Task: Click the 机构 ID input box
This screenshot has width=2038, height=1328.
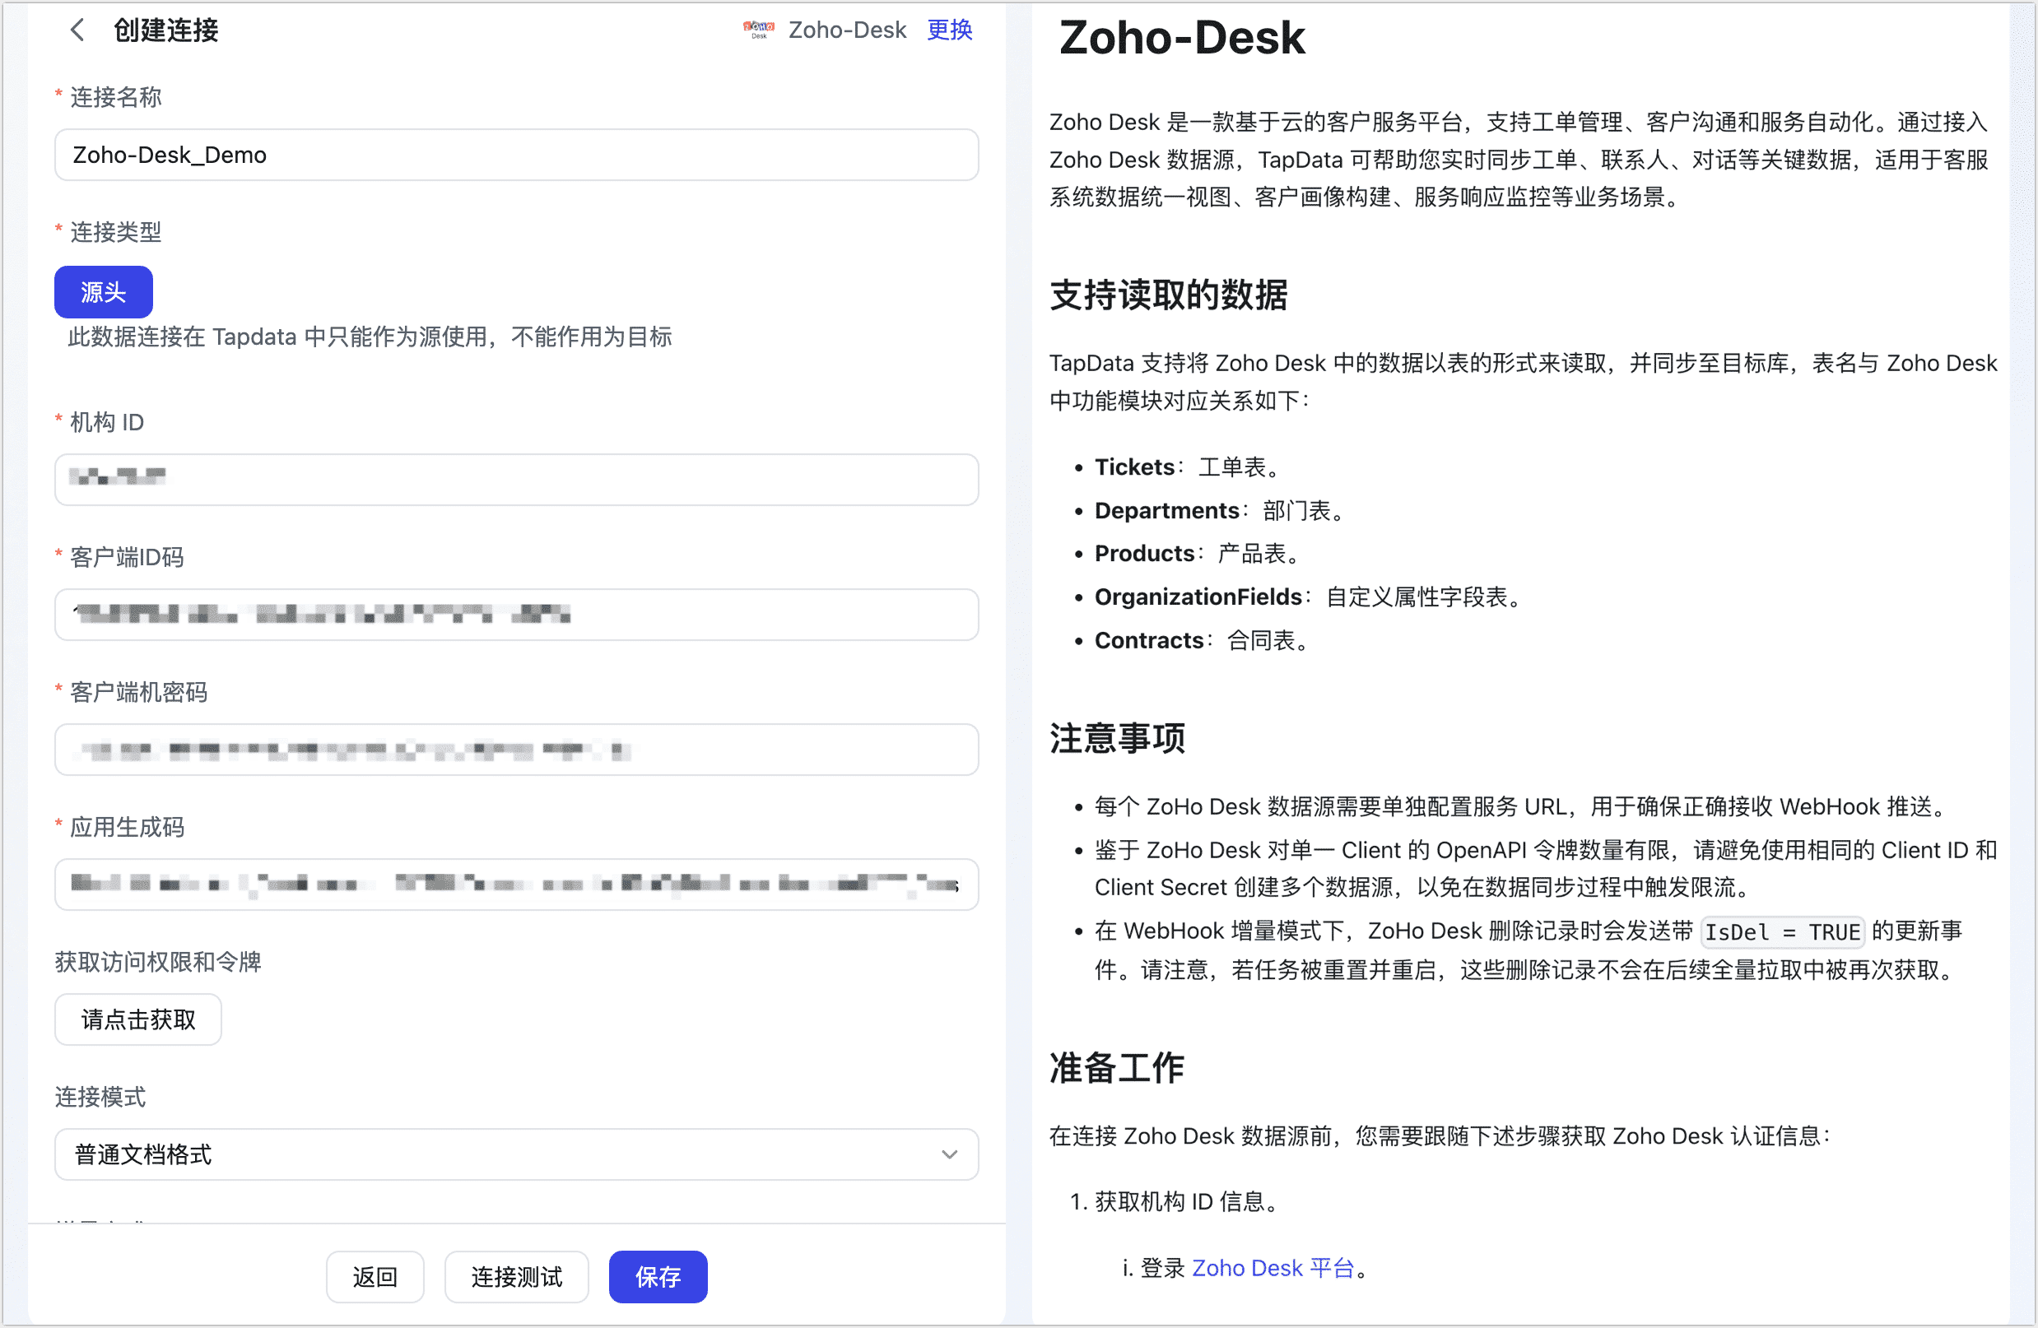Action: 515,480
